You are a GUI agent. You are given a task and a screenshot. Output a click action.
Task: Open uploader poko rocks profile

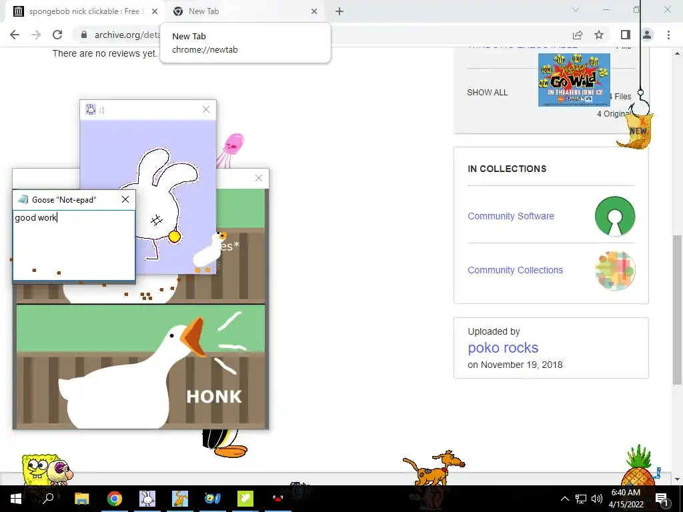[x=503, y=347]
